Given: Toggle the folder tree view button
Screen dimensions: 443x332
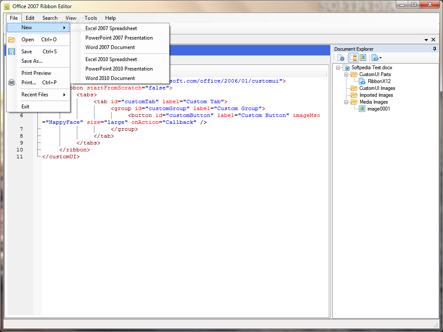Looking at the screenshot, I should pos(353,58).
